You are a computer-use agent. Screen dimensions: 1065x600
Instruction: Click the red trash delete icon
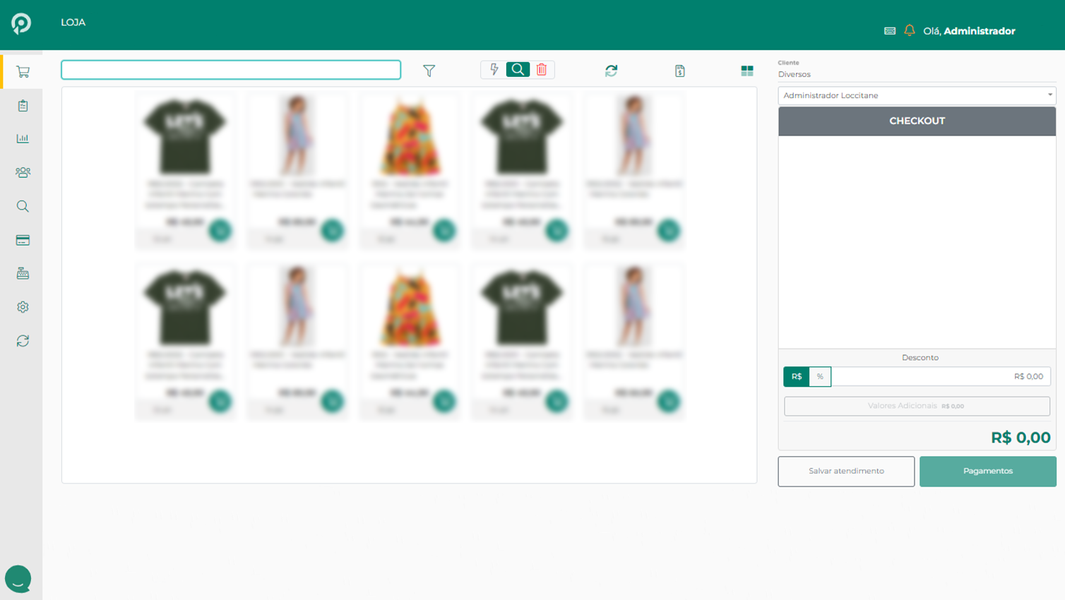(542, 70)
